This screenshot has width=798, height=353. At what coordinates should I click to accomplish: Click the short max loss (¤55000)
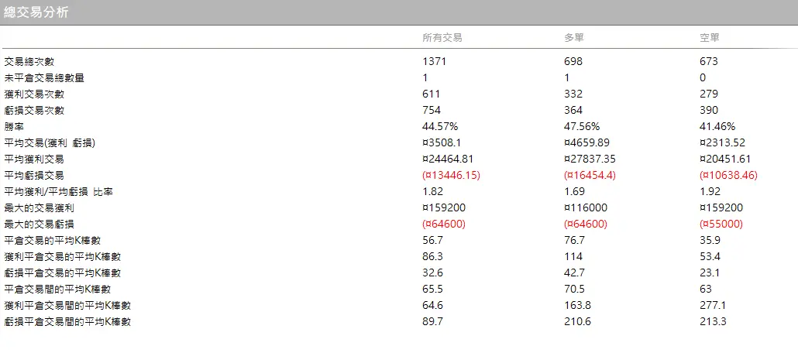point(721,224)
